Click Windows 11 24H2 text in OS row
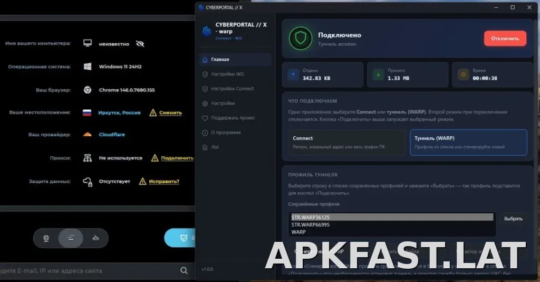Screen dimensions: 540x282 pyautogui.click(x=120, y=67)
